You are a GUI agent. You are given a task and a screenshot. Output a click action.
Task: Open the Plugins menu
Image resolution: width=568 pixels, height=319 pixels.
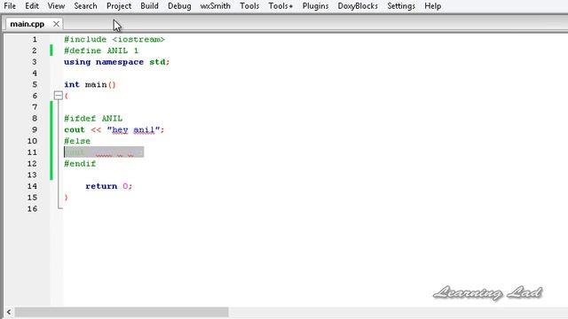click(316, 6)
